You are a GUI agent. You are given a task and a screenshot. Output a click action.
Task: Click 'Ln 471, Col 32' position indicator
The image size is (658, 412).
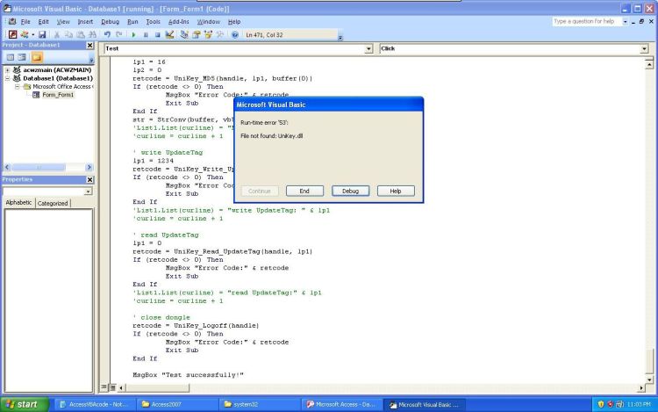264,35
